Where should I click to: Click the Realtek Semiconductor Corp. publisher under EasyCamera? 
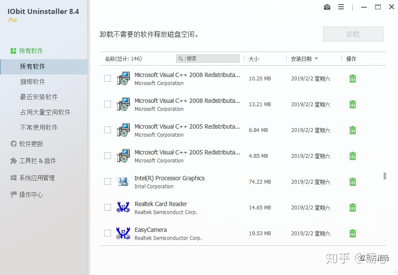tap(168, 238)
